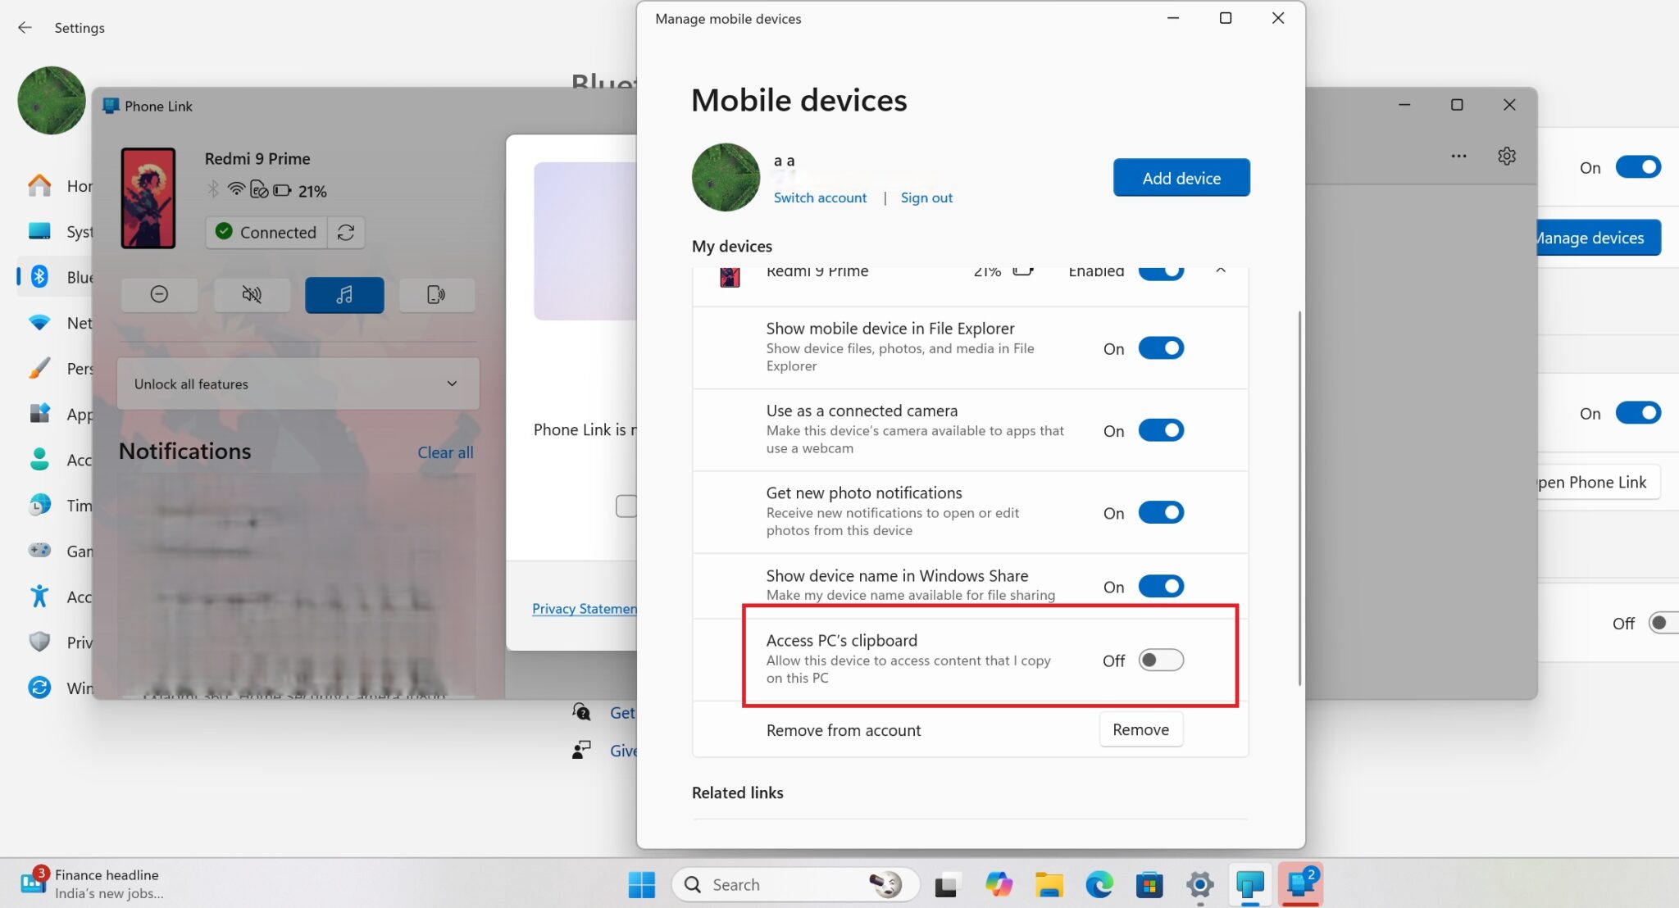Disable Show mobile device in File Explorer
This screenshot has height=908, width=1679.
click(x=1160, y=347)
